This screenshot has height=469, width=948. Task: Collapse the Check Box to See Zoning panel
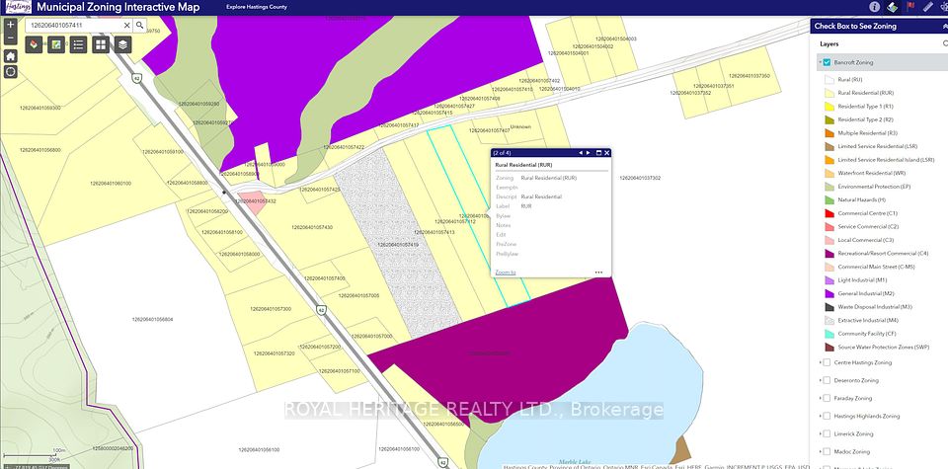tap(945, 26)
